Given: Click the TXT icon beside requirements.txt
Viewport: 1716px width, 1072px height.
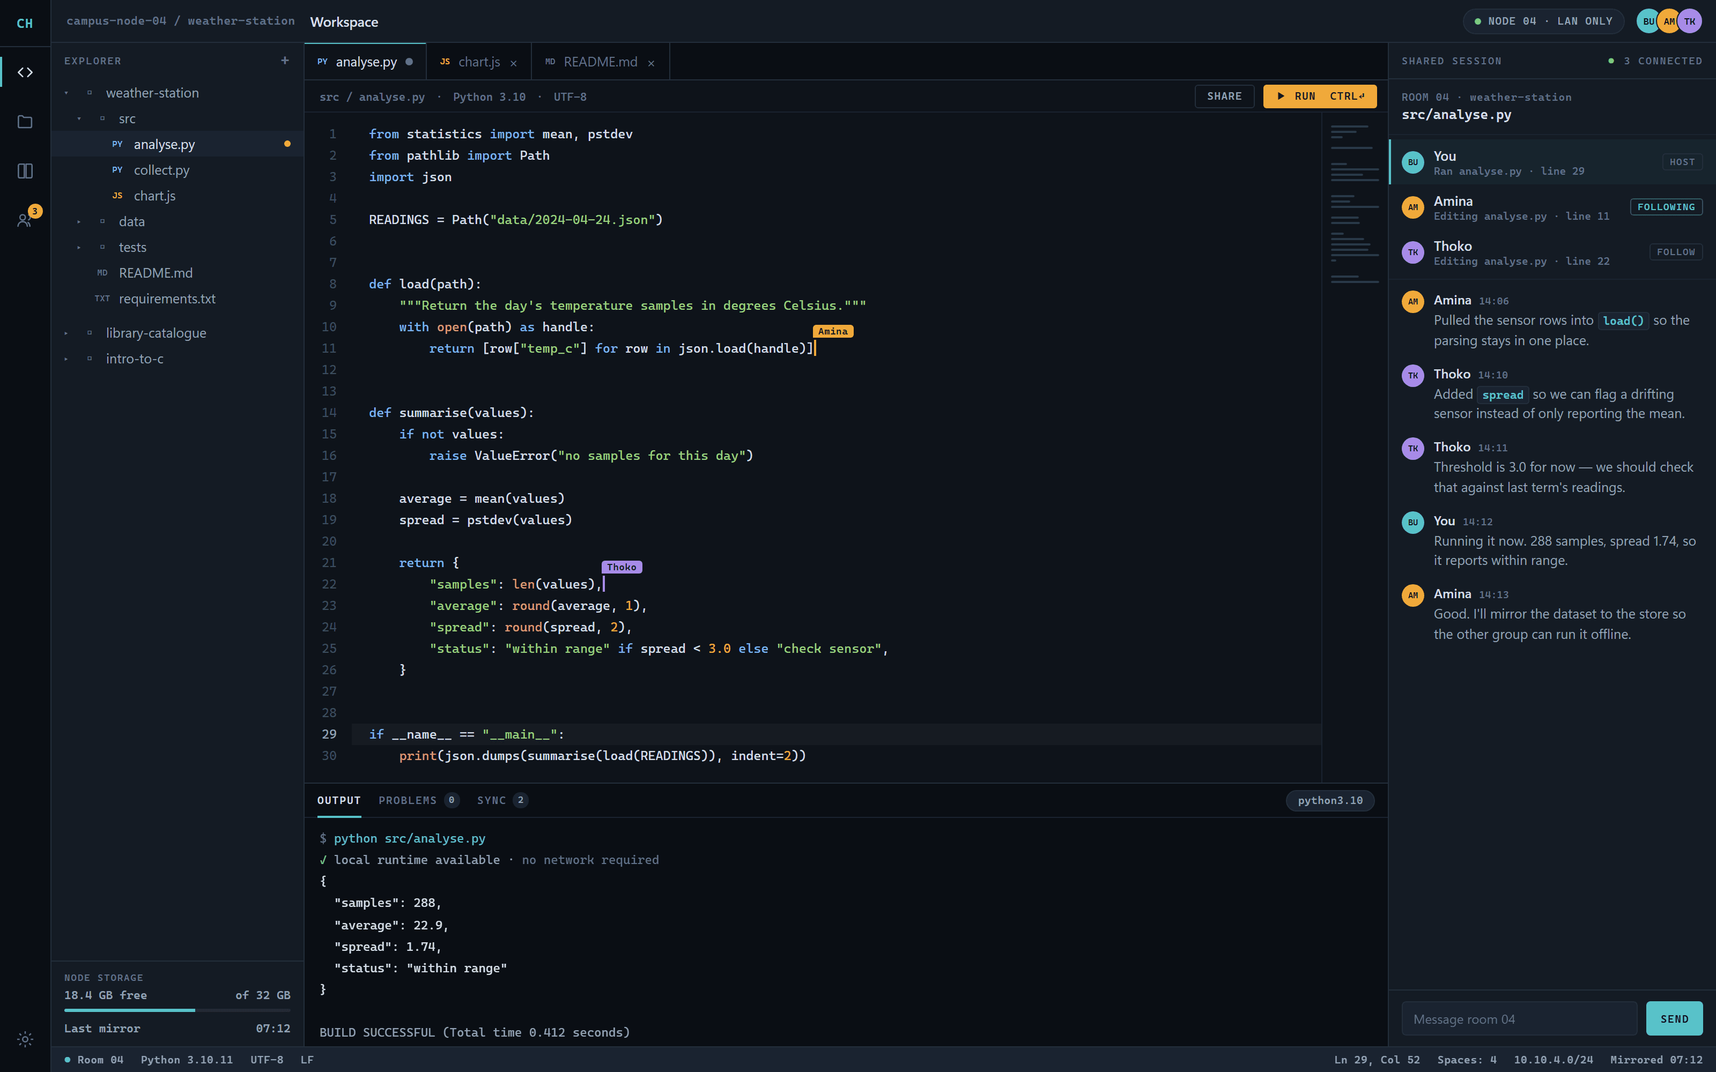Looking at the screenshot, I should tap(102, 299).
